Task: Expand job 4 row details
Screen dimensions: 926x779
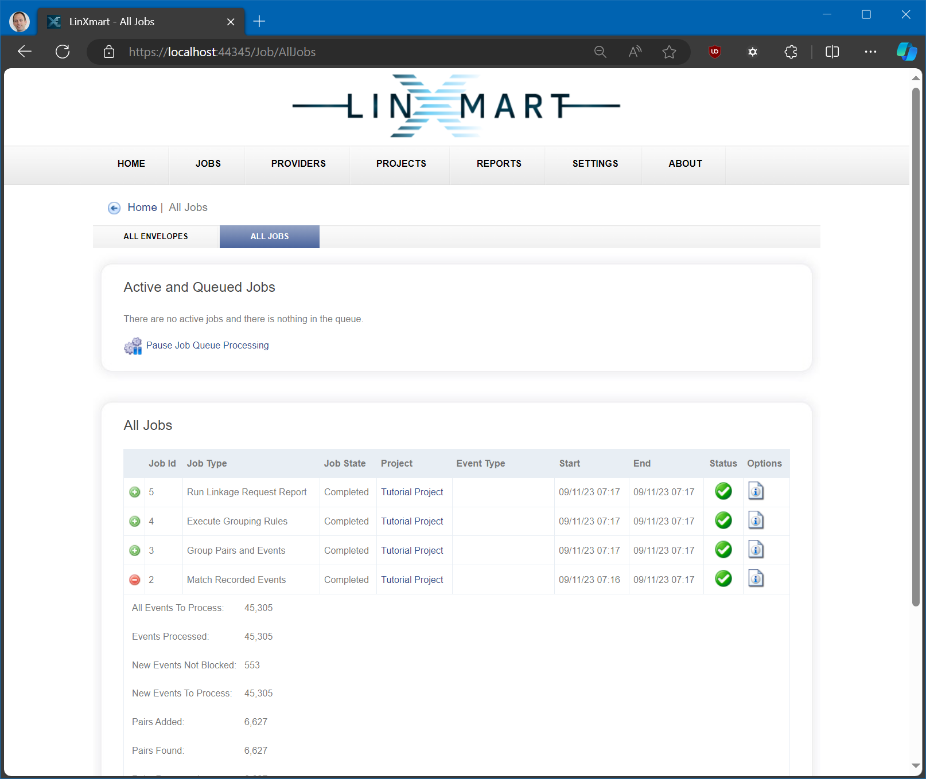Action: (135, 522)
